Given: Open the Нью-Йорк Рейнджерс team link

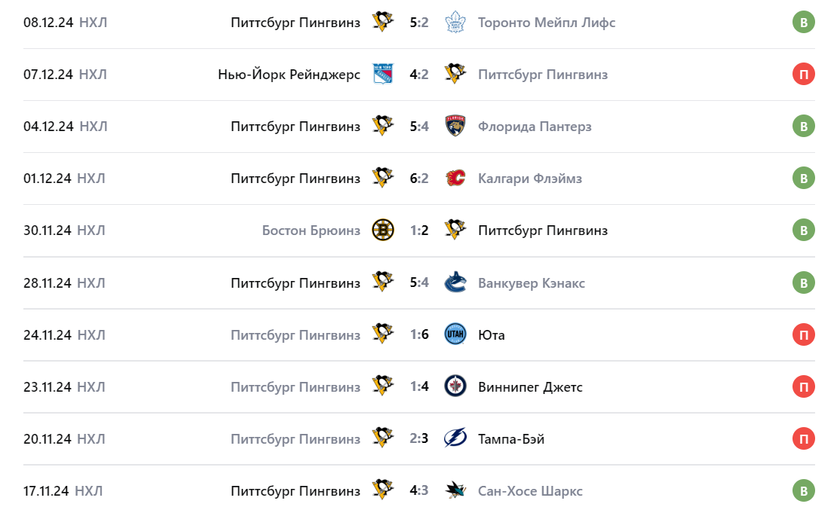Looking at the screenshot, I should click(x=289, y=74).
